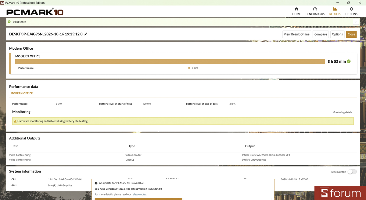Click the Test column header
The width and height of the screenshot is (366, 200).
(x=15, y=146)
